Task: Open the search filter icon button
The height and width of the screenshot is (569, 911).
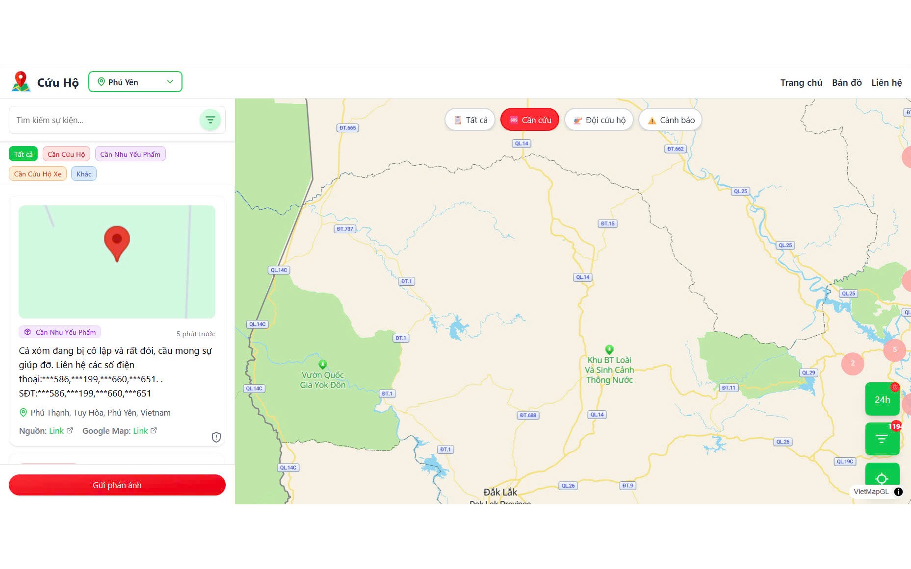Action: point(210,120)
